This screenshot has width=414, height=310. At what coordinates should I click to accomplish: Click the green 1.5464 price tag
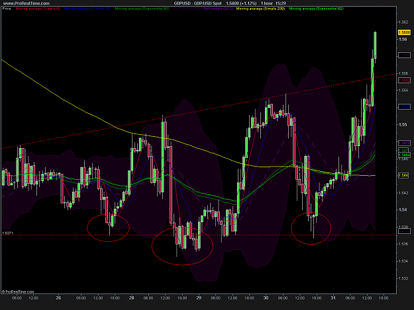[x=404, y=155]
